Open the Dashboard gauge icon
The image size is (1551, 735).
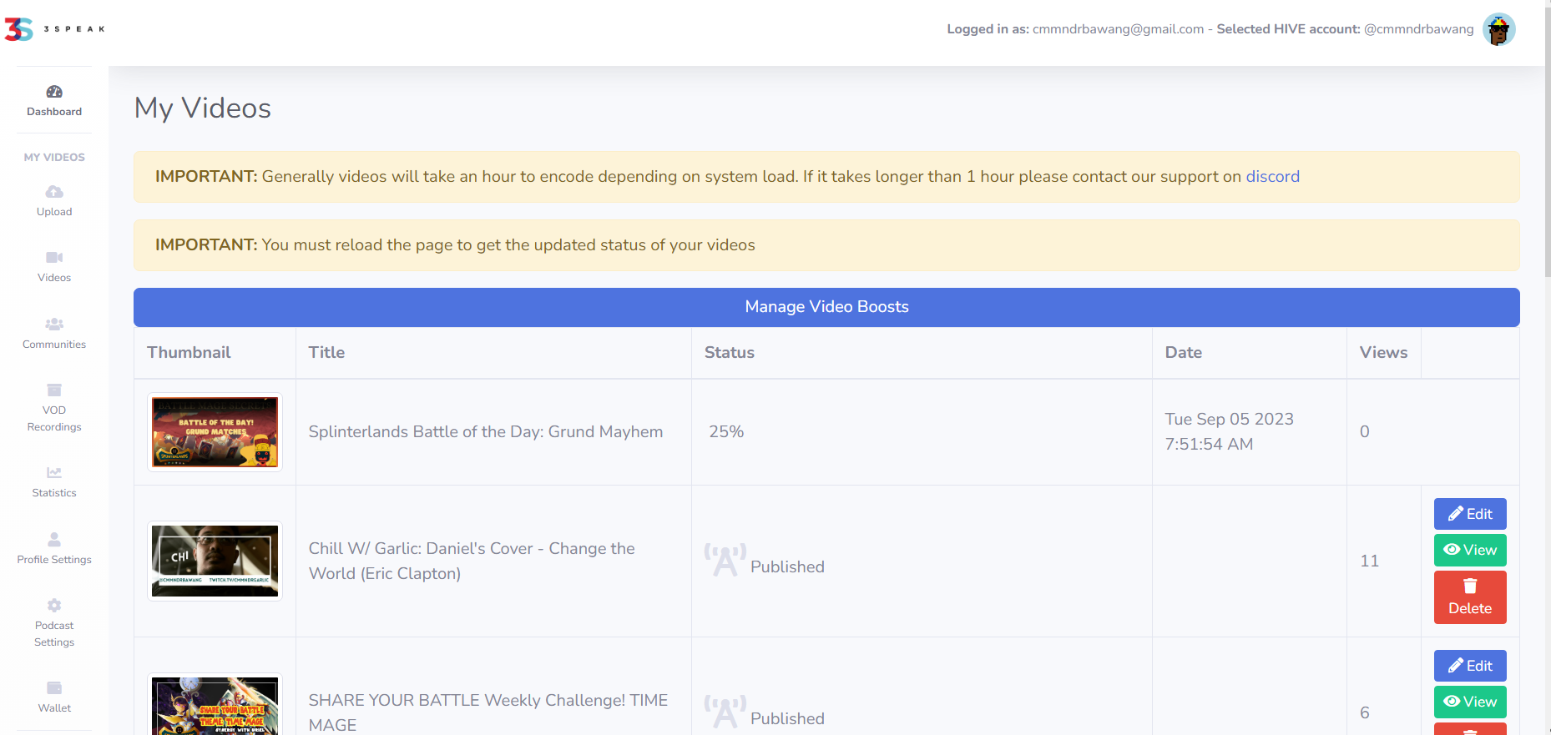click(x=54, y=92)
